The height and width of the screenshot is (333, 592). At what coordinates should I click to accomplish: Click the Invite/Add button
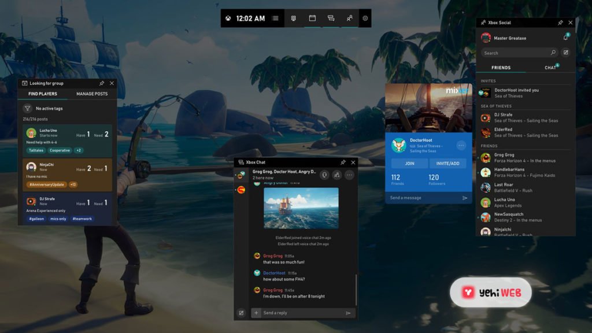447,164
